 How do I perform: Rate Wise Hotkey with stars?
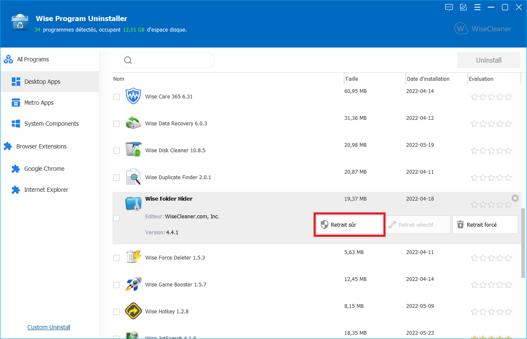491,312
